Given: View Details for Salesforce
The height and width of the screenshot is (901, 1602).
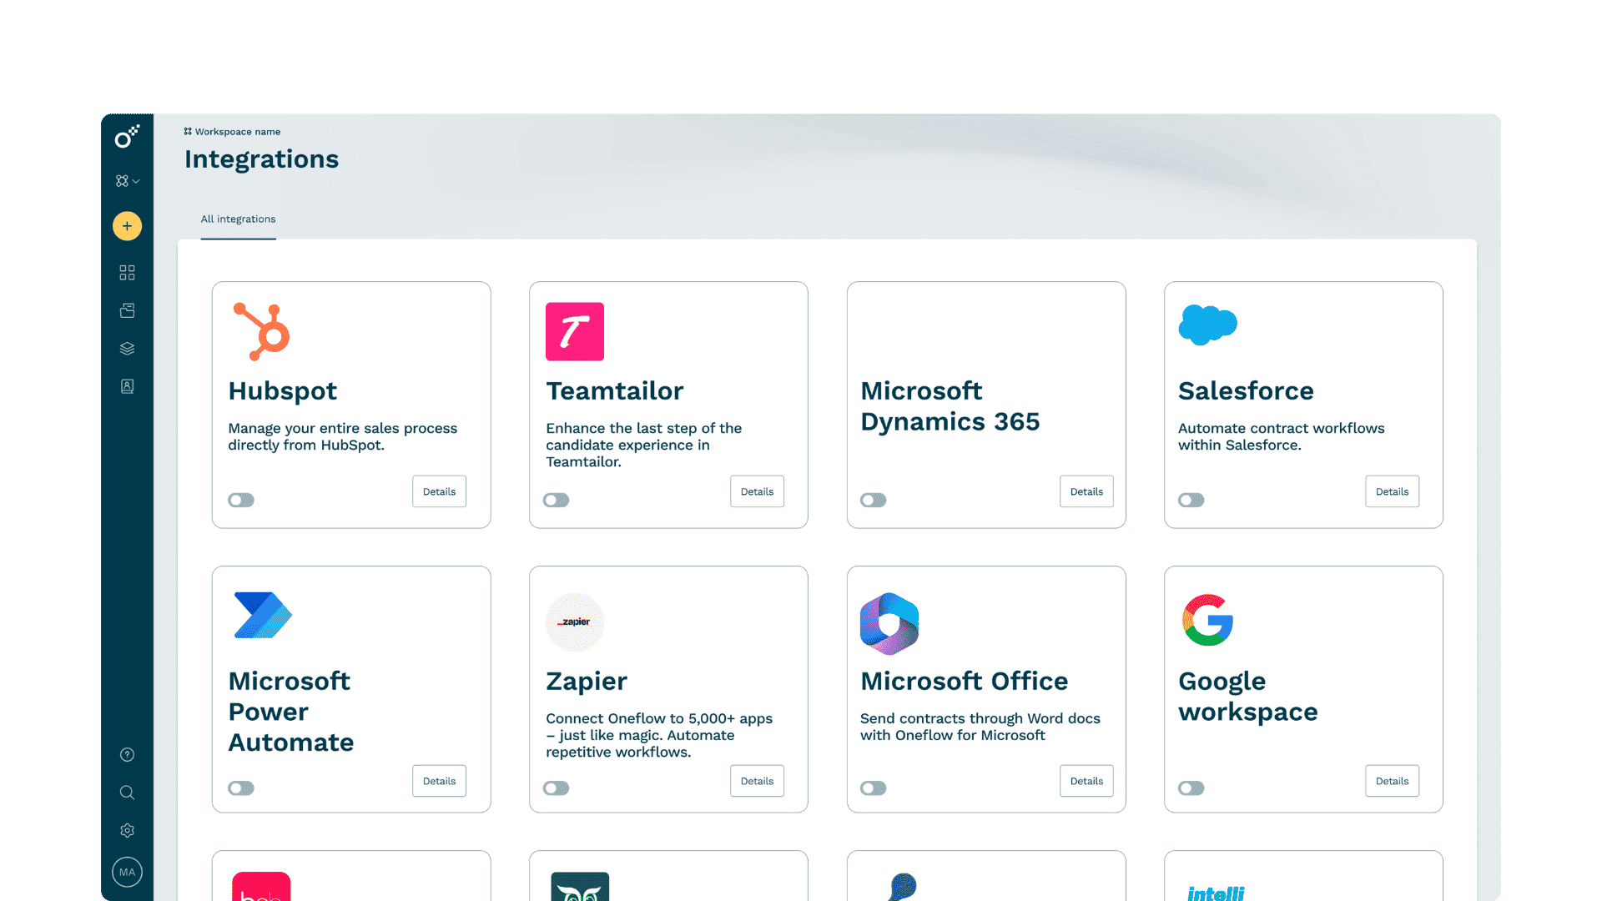Looking at the screenshot, I should (1392, 491).
